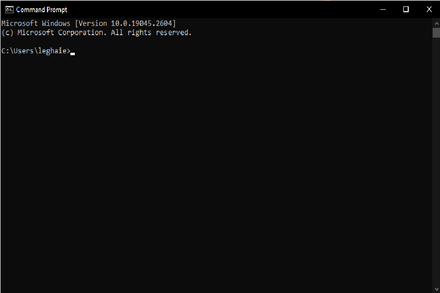Click the vertical scrollbar thumb
This screenshot has height=293, width=440.
436,33
